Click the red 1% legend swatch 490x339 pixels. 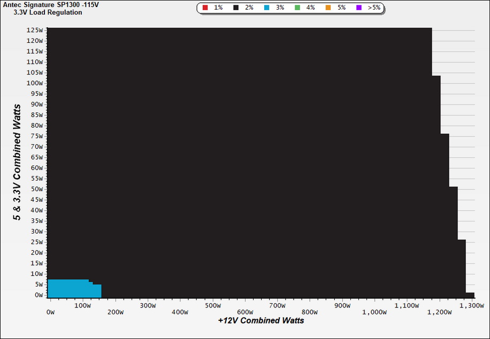tap(205, 8)
